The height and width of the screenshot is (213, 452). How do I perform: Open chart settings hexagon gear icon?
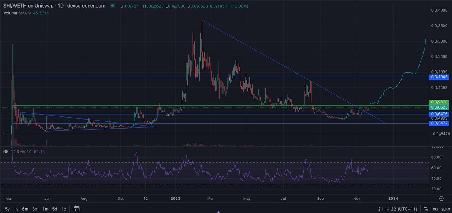[x=441, y=198]
